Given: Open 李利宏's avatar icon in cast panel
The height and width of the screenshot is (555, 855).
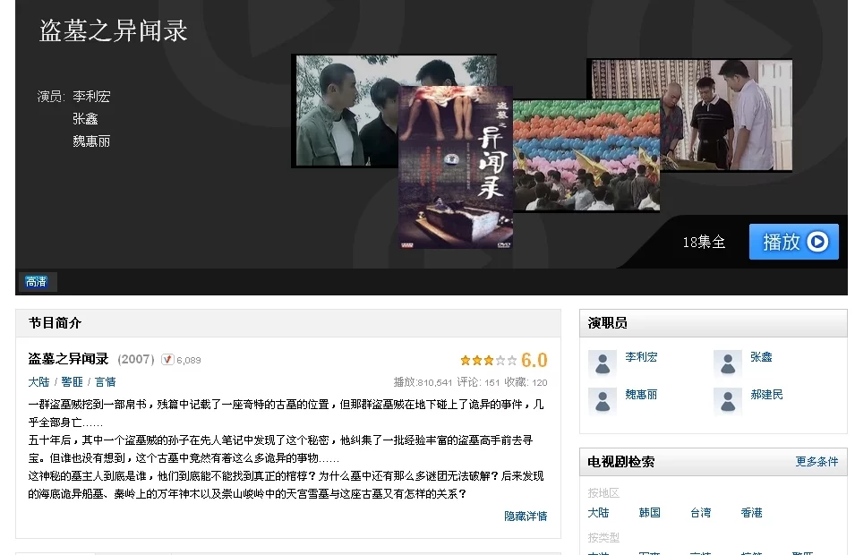Looking at the screenshot, I should pos(602,363).
